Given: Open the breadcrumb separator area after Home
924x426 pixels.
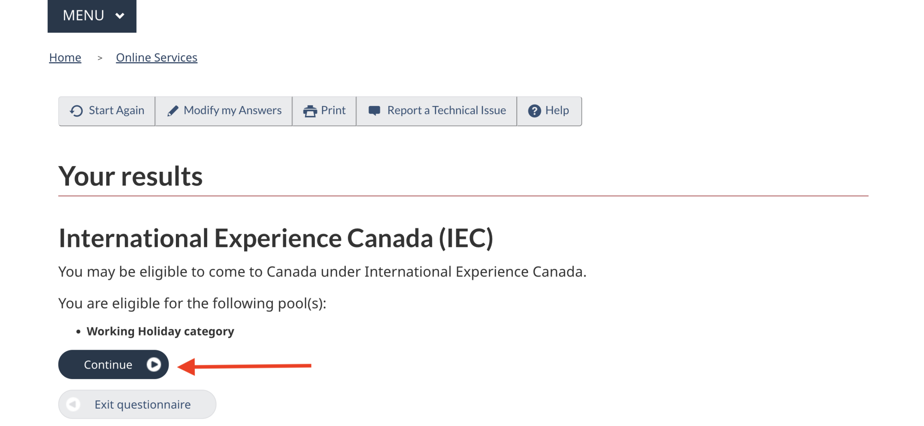Looking at the screenshot, I should 100,57.
